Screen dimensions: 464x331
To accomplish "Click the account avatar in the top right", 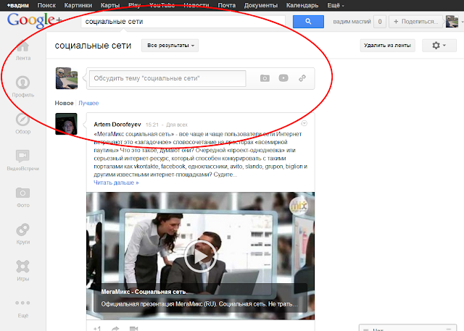I will click(452, 22).
